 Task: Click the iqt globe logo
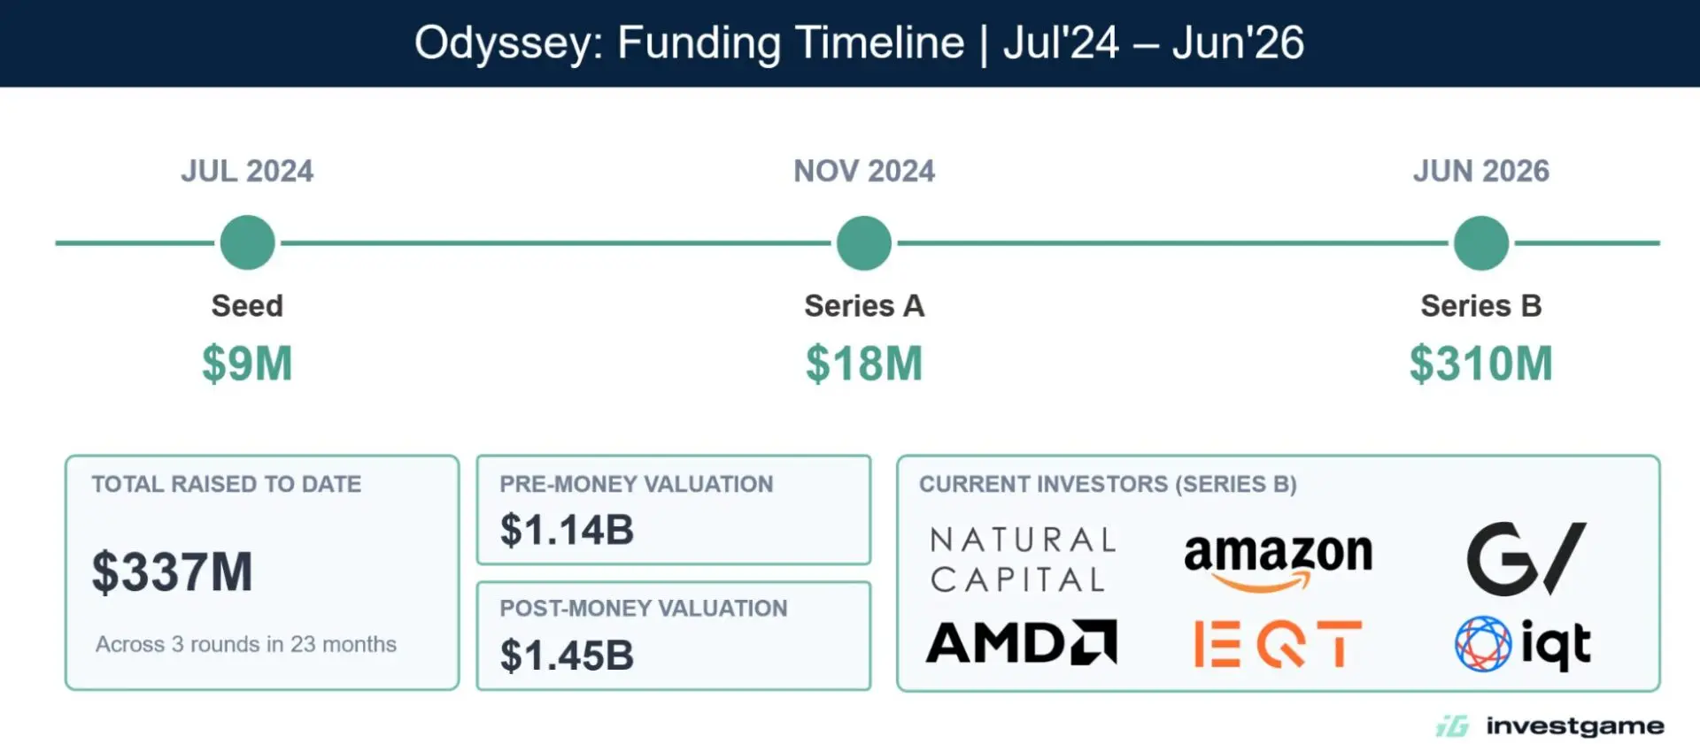1523,644
